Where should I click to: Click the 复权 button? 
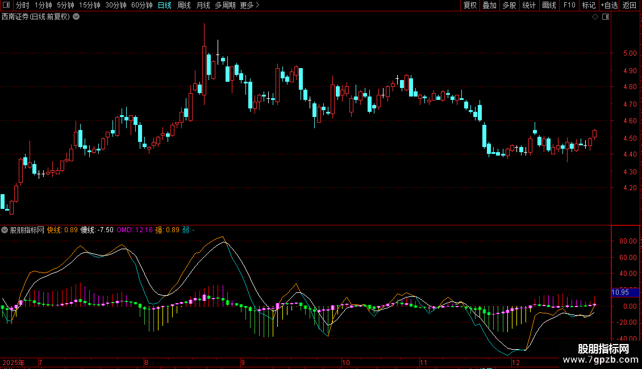tap(470, 6)
